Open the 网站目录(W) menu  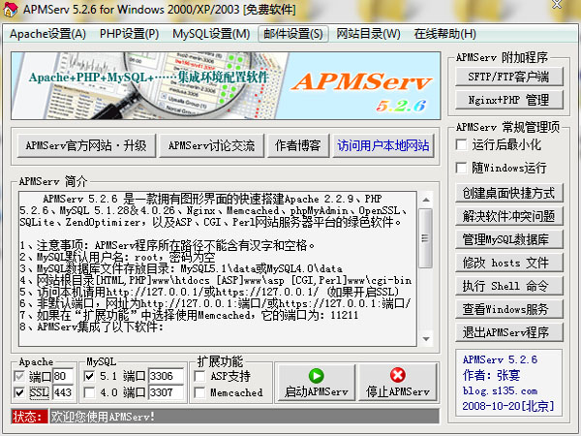point(368,34)
